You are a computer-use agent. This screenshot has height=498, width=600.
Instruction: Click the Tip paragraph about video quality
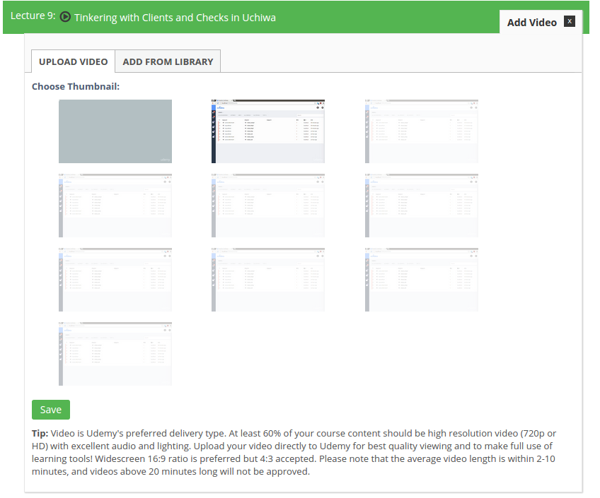pyautogui.click(x=294, y=452)
